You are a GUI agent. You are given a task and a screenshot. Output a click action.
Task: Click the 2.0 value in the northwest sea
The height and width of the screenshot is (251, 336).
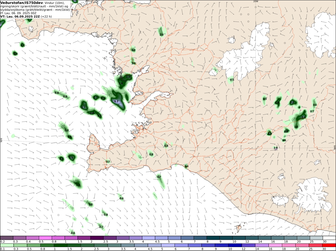point(15,54)
